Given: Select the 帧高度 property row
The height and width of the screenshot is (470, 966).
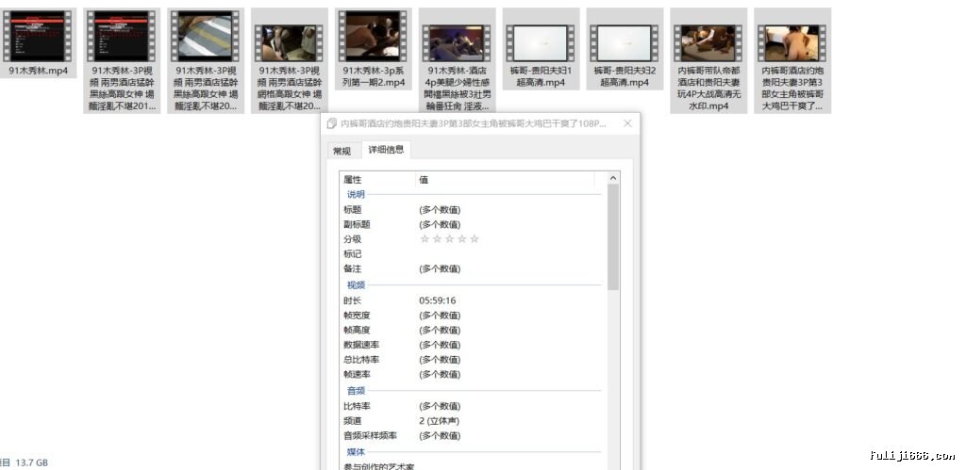Looking at the screenshot, I should [472, 331].
